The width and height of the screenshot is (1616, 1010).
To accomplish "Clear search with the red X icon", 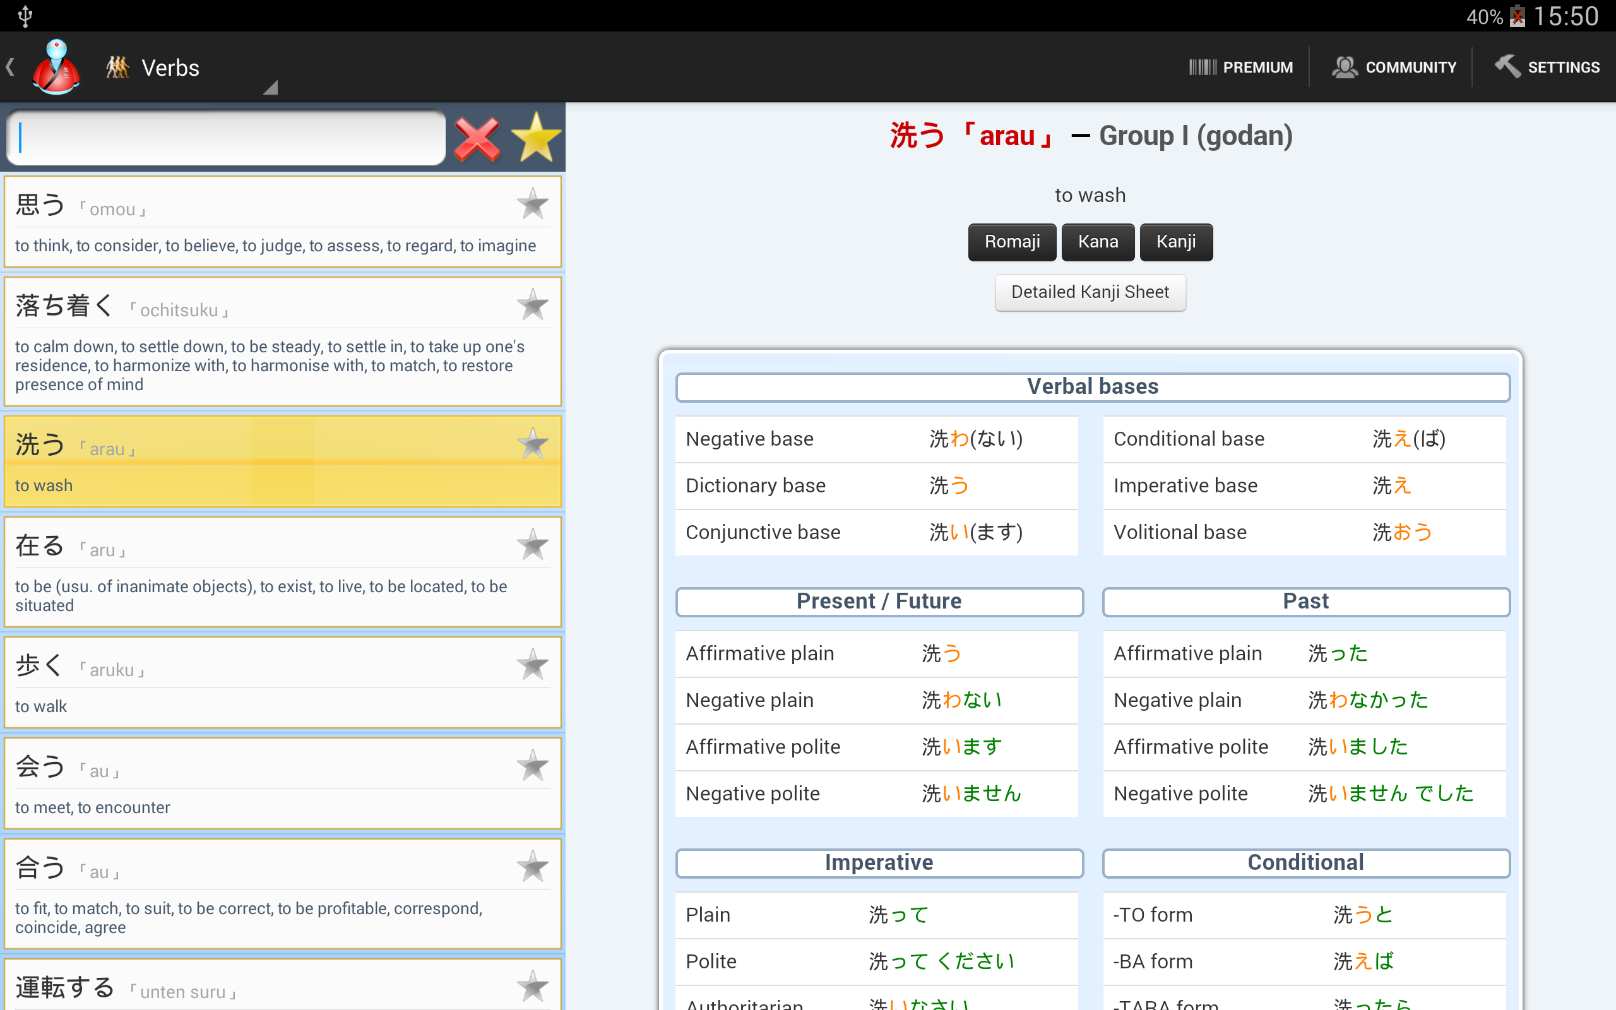I will [477, 139].
